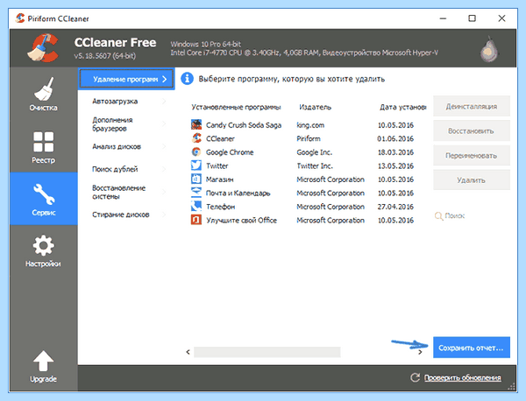Image resolution: width=526 pixels, height=401 pixels.
Task: Click the search magnifier icon
Action: [438, 216]
